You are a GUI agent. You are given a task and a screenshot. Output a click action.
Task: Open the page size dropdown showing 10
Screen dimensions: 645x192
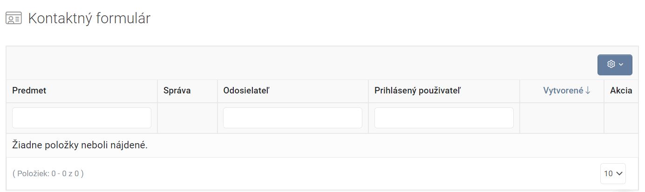612,173
